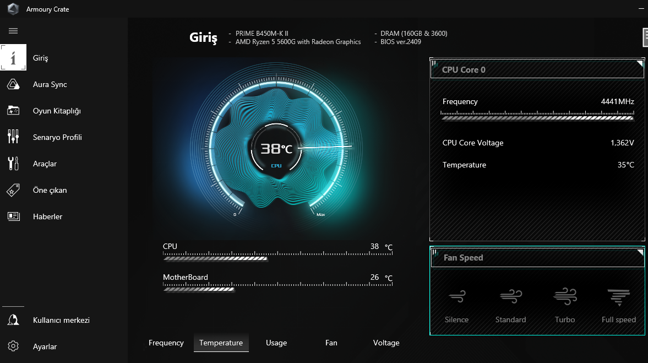Screen dimensions: 648x363
Task: Open the Giriş menu label
Action: (41, 58)
